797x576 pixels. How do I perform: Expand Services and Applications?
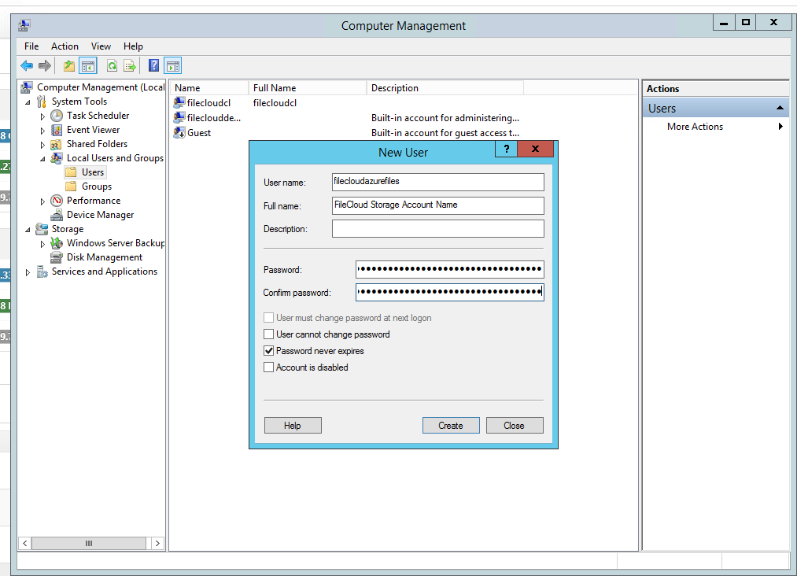pos(28,271)
